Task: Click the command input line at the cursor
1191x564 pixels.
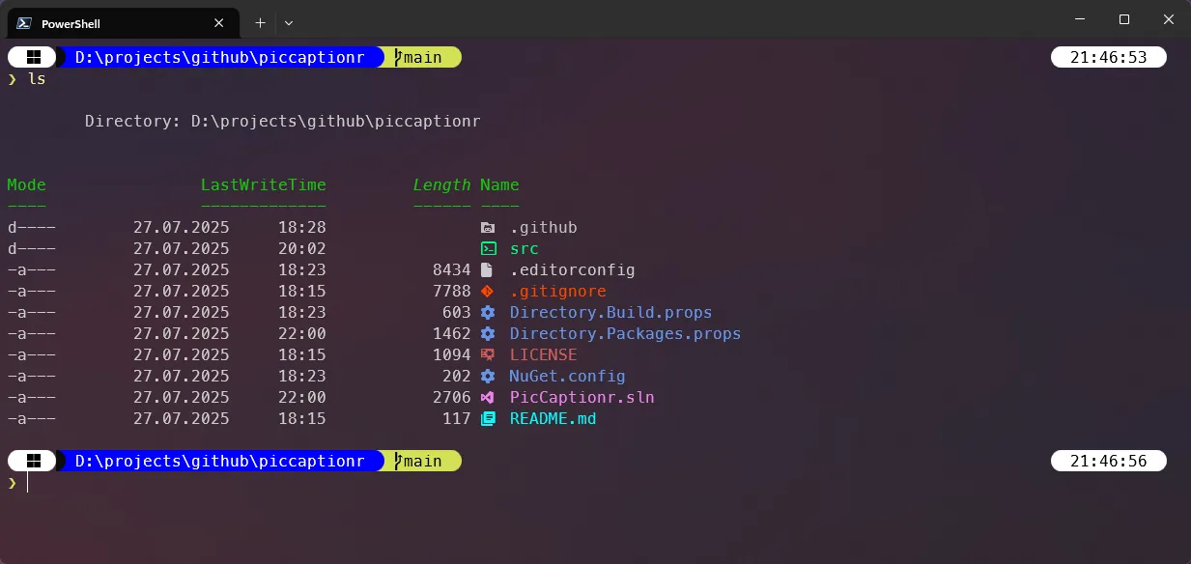Action: click(x=29, y=483)
